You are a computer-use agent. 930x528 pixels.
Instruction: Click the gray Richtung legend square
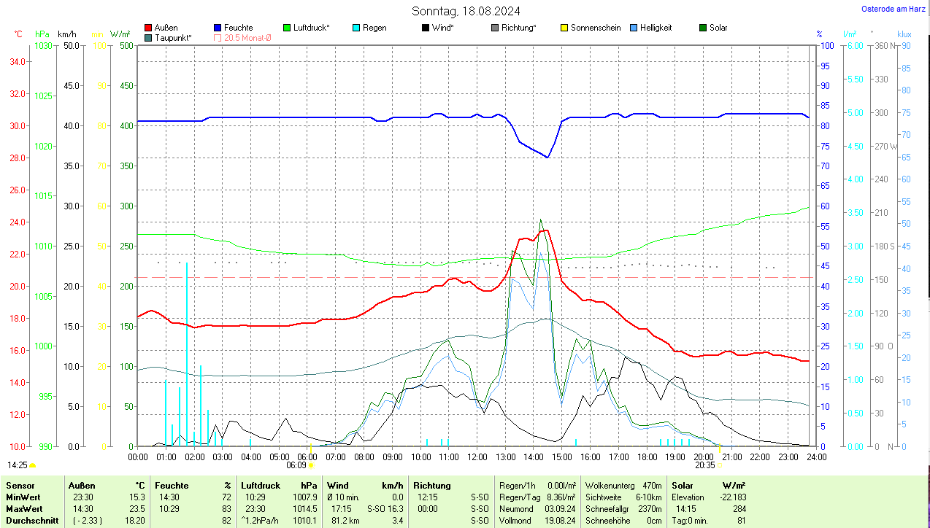pyautogui.click(x=495, y=28)
